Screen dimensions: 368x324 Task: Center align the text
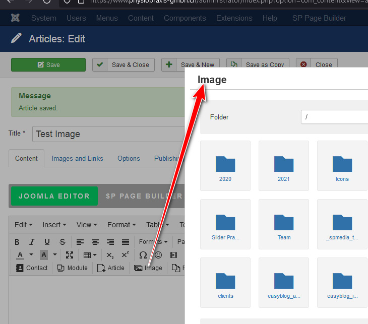(95, 242)
